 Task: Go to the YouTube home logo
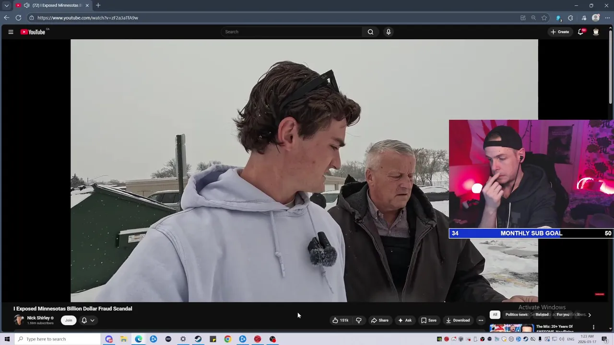click(33, 32)
